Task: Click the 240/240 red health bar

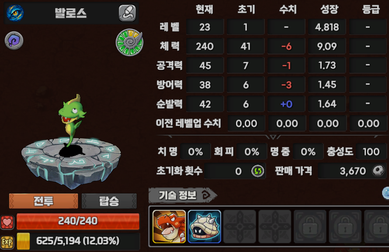Action: [78, 221]
